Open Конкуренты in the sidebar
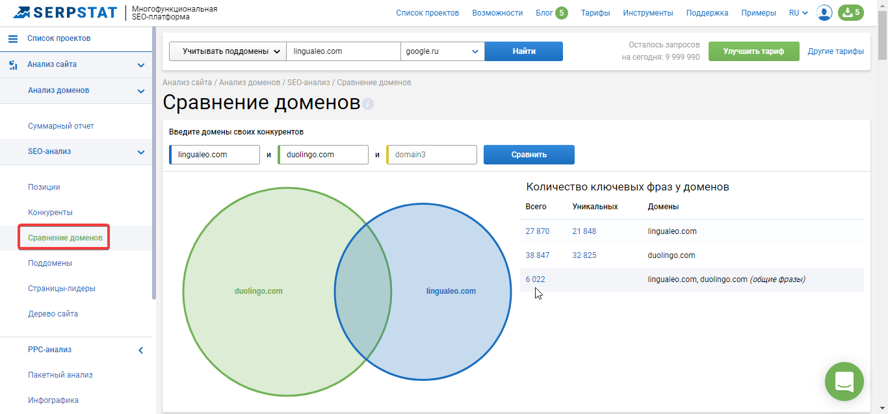The height and width of the screenshot is (414, 888). [x=50, y=213]
